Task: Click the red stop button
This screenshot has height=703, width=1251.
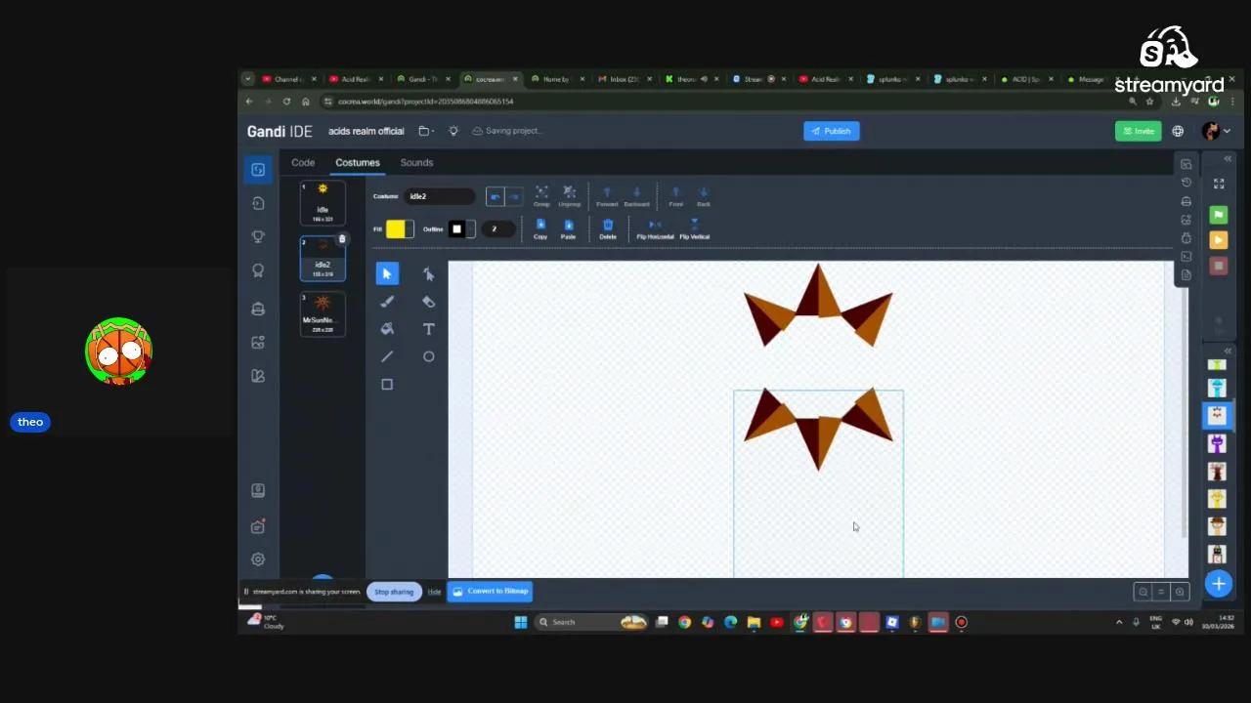Action: tap(1219, 267)
